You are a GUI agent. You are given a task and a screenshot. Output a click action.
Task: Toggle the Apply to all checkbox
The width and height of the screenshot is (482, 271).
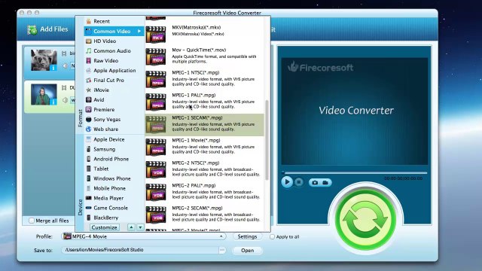272,237
